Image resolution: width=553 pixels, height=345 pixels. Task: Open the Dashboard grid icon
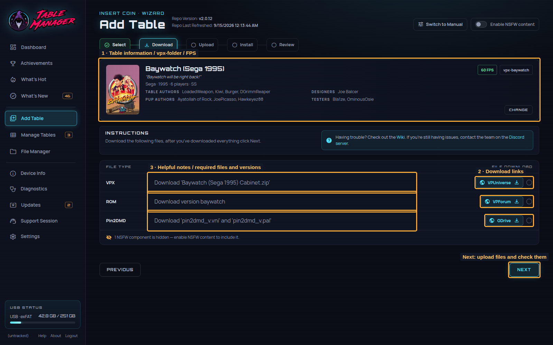click(13, 47)
